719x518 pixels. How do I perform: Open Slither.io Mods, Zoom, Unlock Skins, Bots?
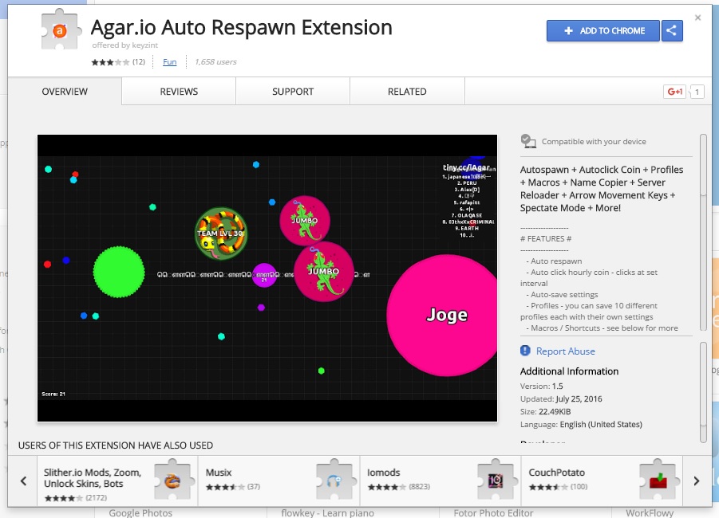click(117, 481)
